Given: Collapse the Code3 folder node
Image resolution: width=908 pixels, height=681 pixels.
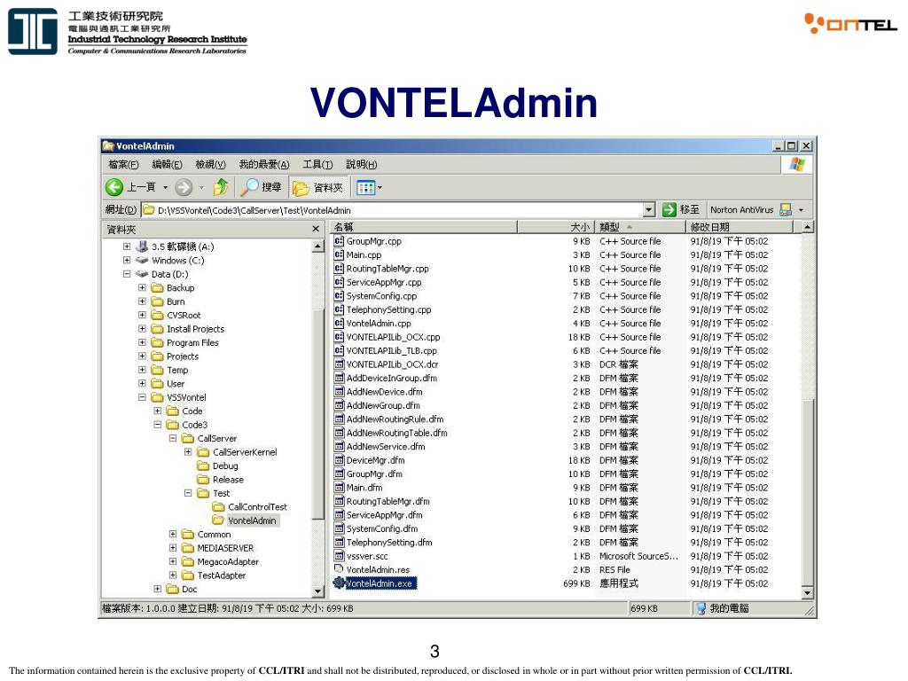Looking at the screenshot, I should 158,425.
